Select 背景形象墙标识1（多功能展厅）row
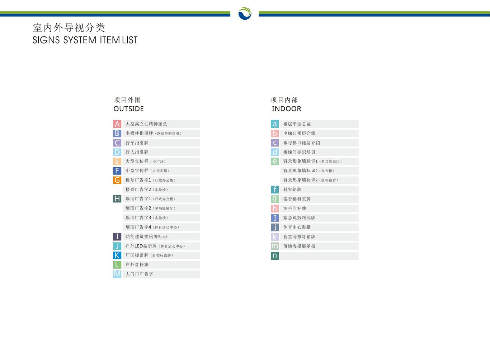 [x=319, y=161]
